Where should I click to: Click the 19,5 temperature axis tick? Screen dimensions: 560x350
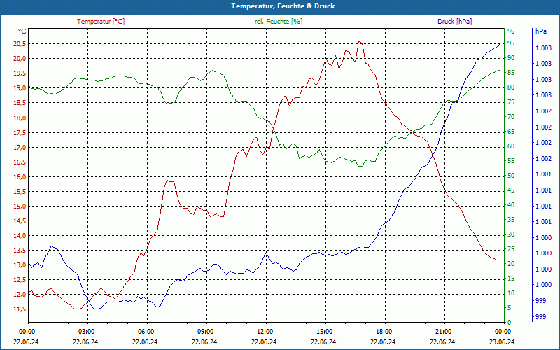(20, 73)
